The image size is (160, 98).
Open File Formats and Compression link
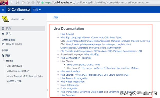click(76, 51)
